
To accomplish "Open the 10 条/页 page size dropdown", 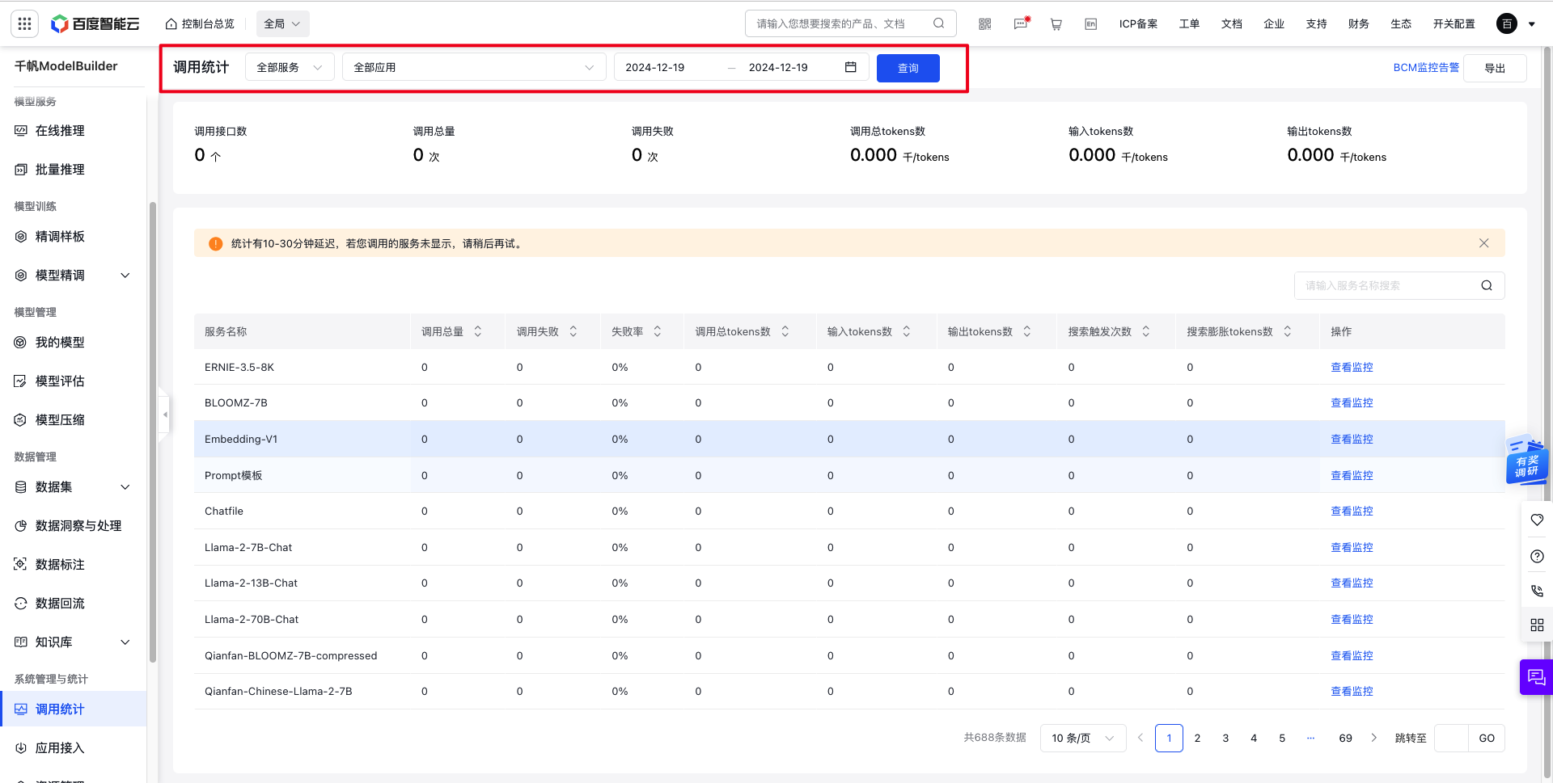I will [x=1083, y=738].
